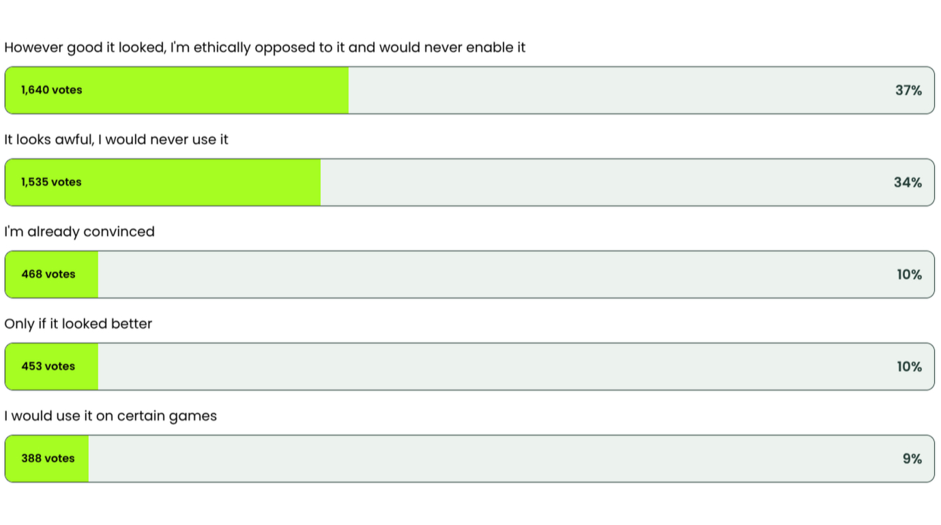Click the '9%' percentage value

[x=911, y=458]
